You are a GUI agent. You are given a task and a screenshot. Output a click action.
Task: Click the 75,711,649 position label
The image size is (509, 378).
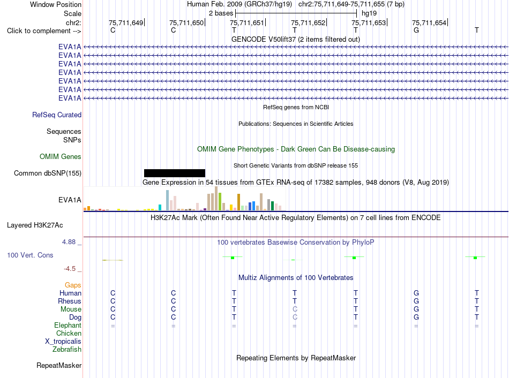tap(126, 22)
